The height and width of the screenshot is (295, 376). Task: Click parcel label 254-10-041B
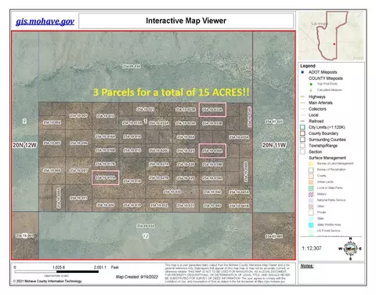click(239, 206)
